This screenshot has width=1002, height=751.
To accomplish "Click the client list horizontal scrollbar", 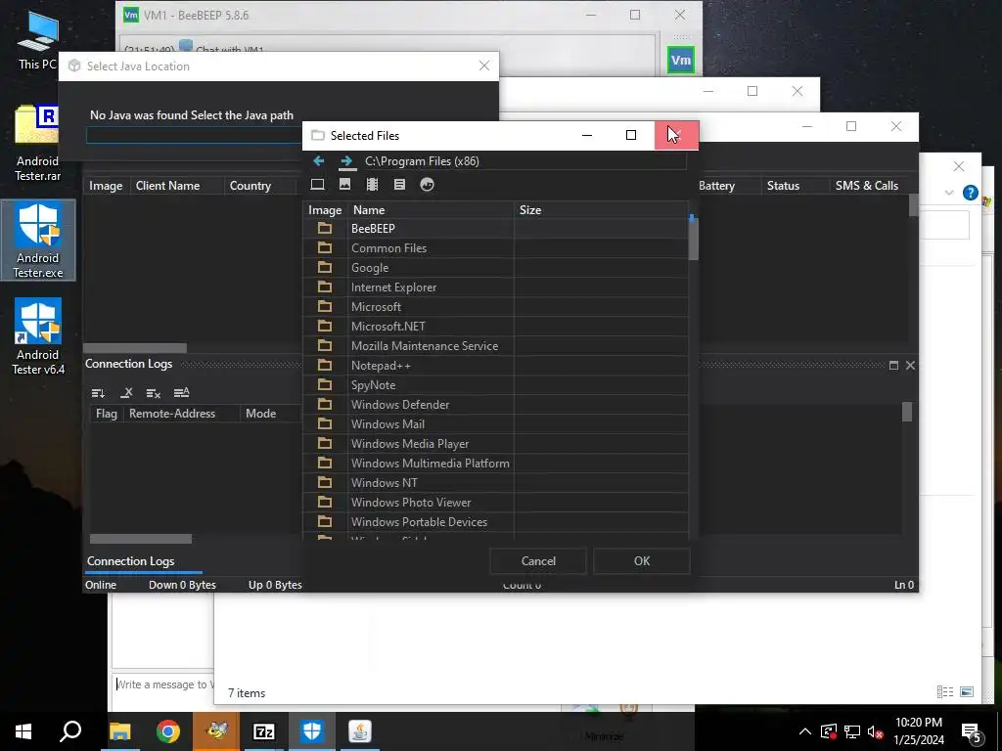I will pyautogui.click(x=135, y=348).
